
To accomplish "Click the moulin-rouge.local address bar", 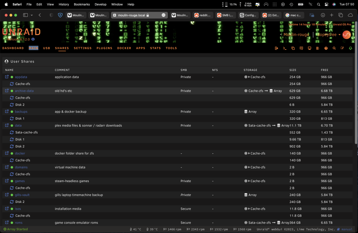I will [139, 15].
